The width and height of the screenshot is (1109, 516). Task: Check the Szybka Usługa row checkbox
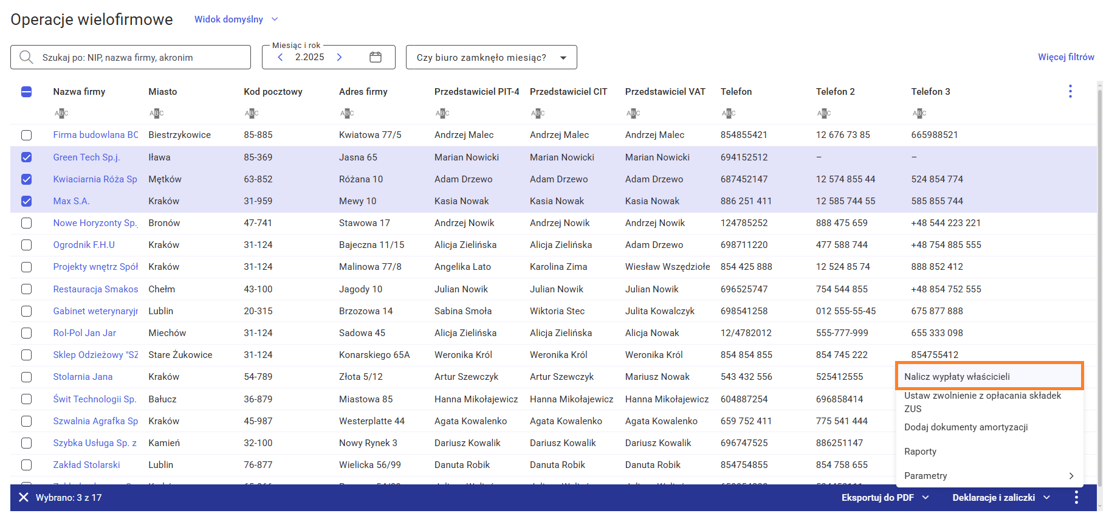26,443
